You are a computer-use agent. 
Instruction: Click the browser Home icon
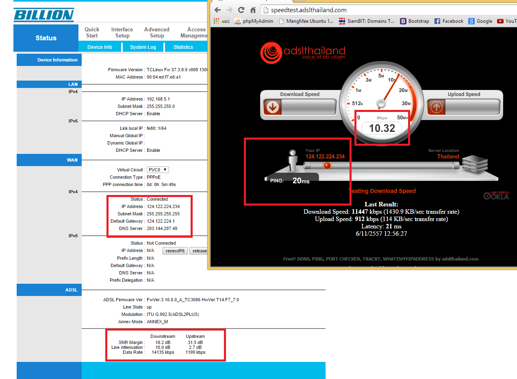(253, 10)
